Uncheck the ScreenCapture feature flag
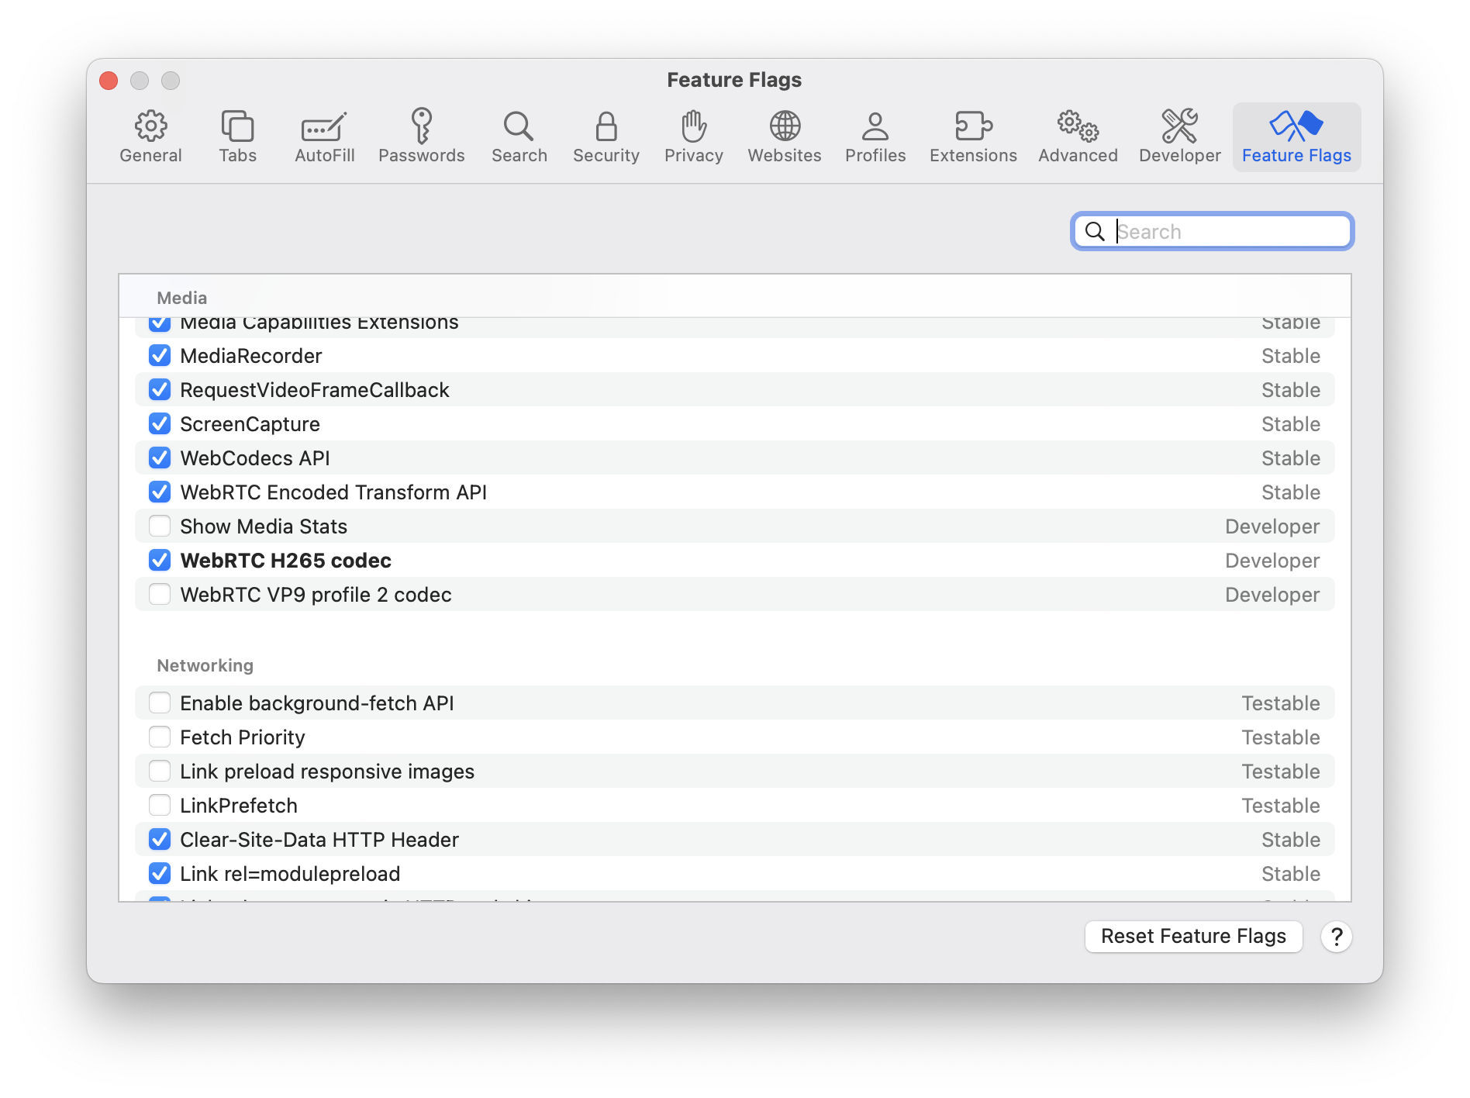Viewport: 1470px width, 1098px height. 160,424
